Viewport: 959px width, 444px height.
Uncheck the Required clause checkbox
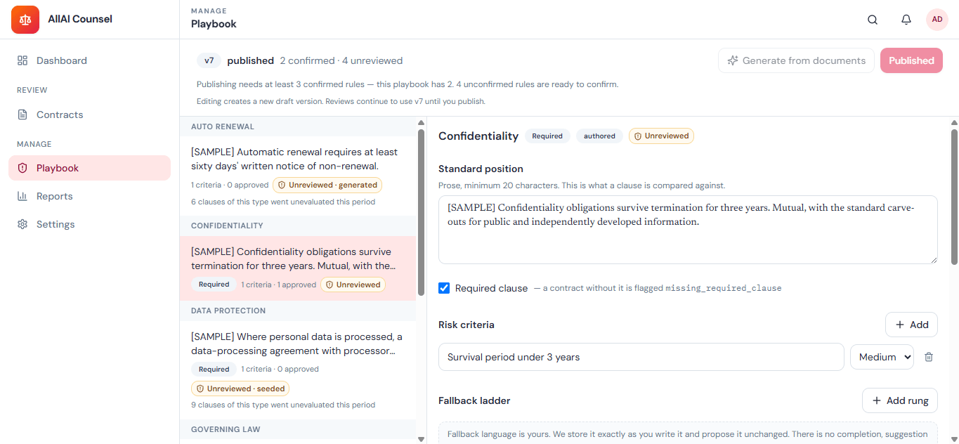point(444,288)
